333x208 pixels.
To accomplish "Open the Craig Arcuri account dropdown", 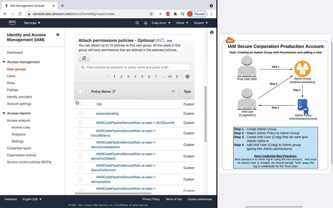I will point(161,23).
